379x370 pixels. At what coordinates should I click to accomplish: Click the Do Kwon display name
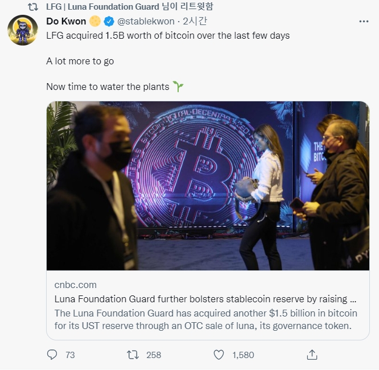[x=66, y=22]
